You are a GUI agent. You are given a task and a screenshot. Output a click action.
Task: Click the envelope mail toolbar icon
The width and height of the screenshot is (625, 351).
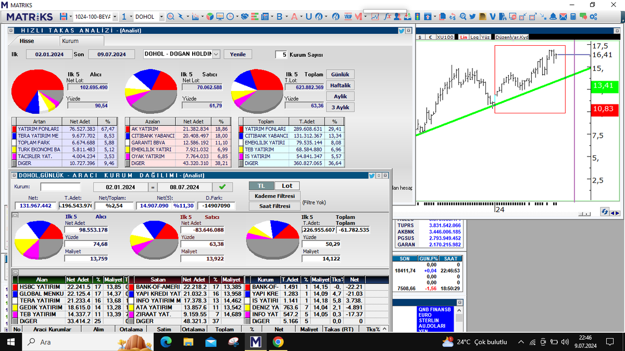point(563,17)
